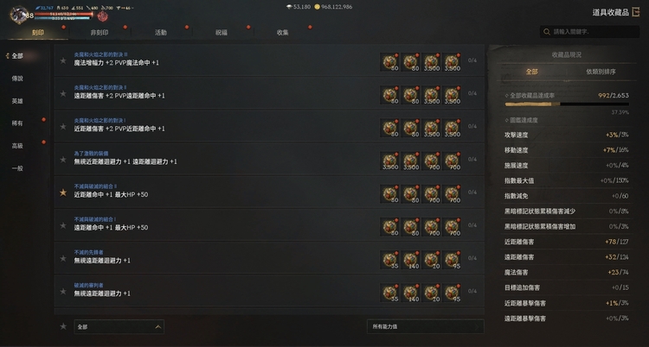Click the exit icon beside 道具收藏品

636,12
